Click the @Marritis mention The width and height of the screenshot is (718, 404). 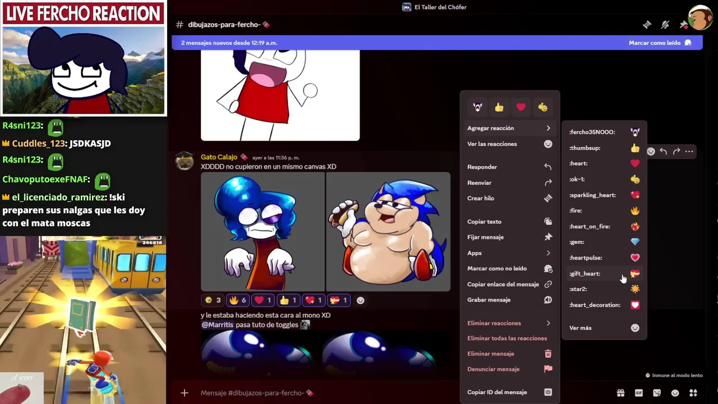click(x=217, y=325)
